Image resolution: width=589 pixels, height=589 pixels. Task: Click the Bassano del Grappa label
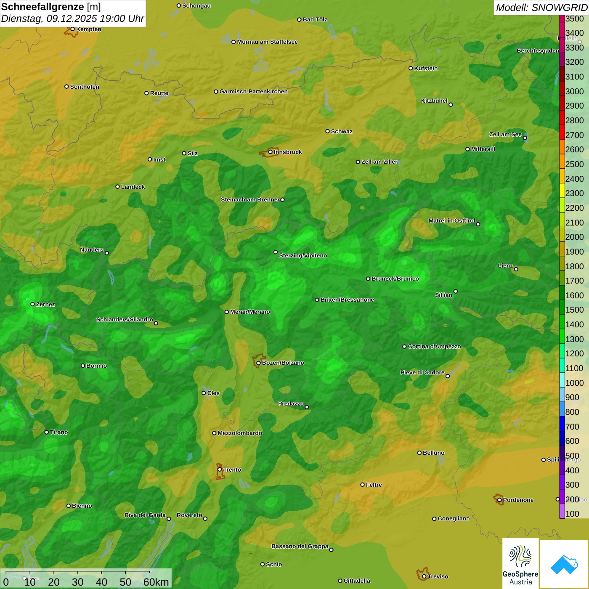click(x=300, y=546)
